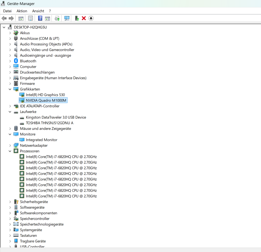Open the Ansicht menu

tap(38, 11)
